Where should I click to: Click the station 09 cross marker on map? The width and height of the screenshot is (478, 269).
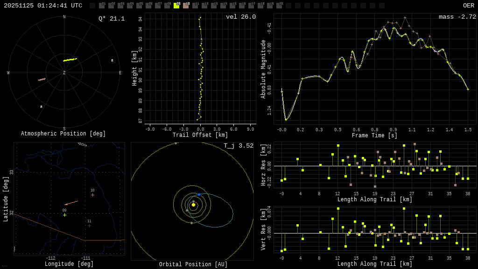64,215
